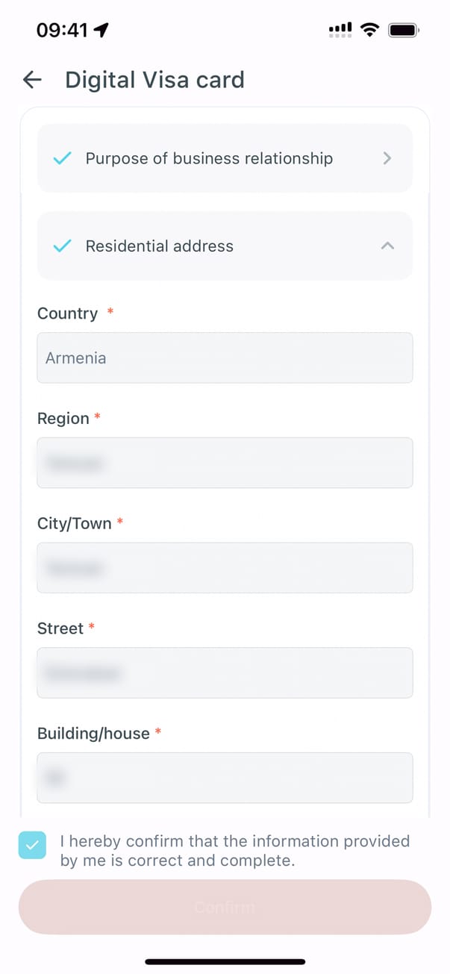
Task: Click the checkmark beside Residential address
Action: (63, 246)
